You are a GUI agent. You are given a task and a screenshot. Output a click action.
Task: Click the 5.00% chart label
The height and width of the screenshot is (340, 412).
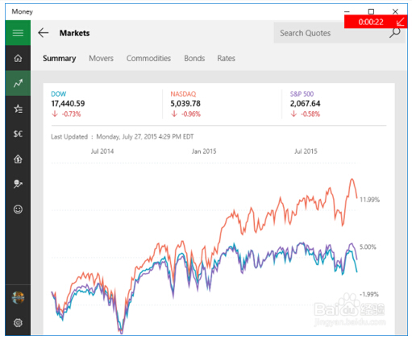(368, 247)
